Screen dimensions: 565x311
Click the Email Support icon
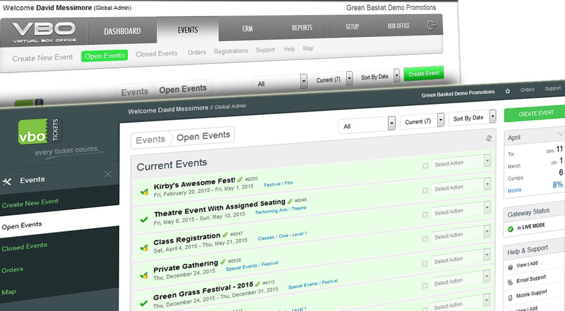510,283
